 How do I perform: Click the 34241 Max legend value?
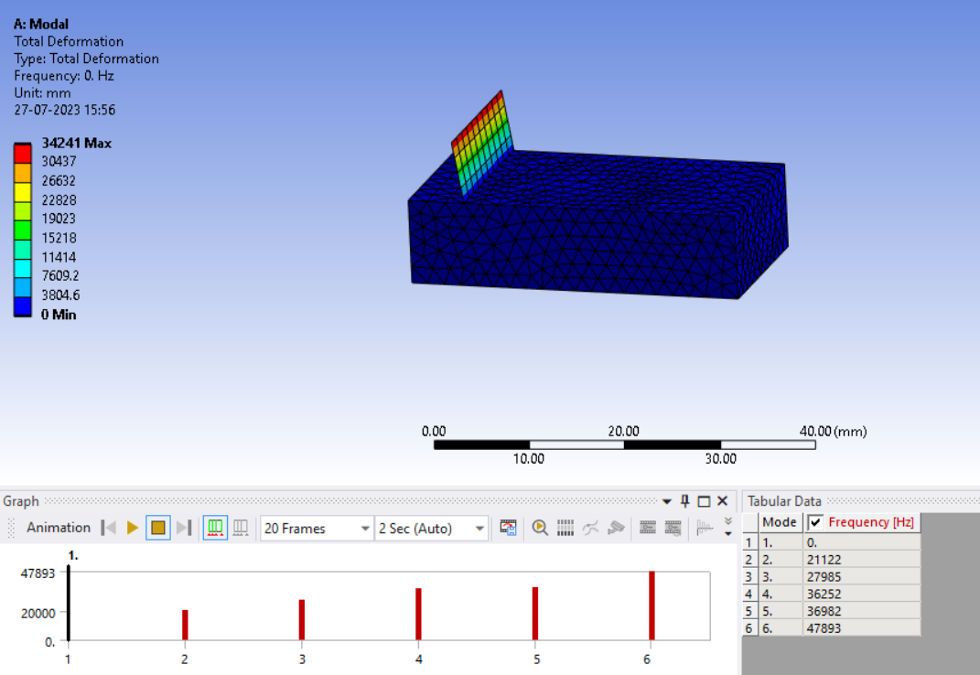[x=76, y=143]
